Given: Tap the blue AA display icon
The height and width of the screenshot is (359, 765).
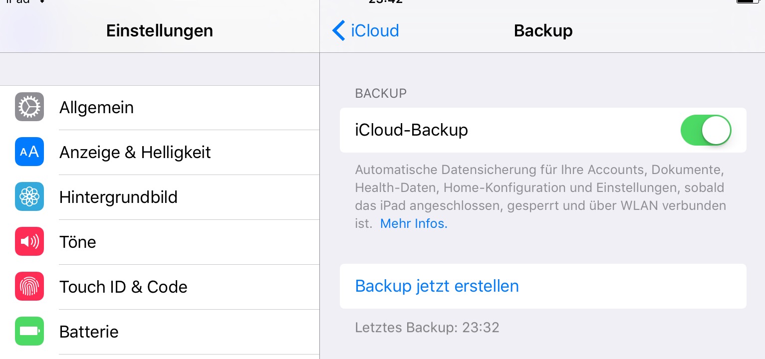Looking at the screenshot, I should 29,152.
